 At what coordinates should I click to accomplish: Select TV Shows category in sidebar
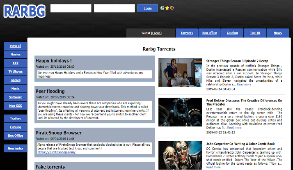click(x=15, y=71)
